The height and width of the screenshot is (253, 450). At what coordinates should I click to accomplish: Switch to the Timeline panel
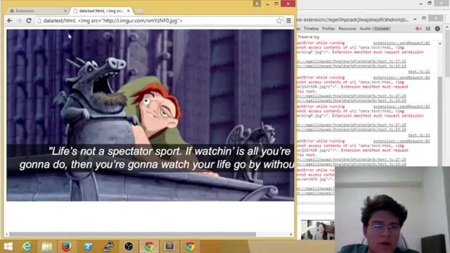click(311, 28)
